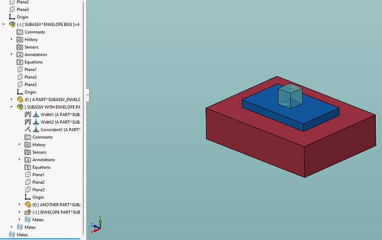Click the A PART^SUBASSY_ENVELOPE component icon
The width and height of the screenshot is (382, 240).
20,99
